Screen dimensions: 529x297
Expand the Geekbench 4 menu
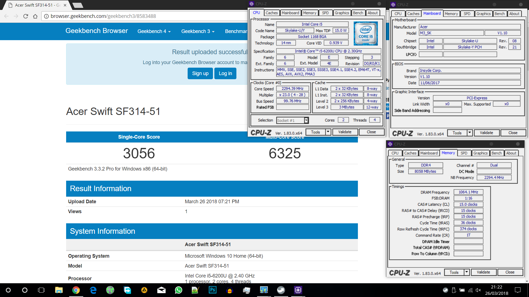[154, 31]
